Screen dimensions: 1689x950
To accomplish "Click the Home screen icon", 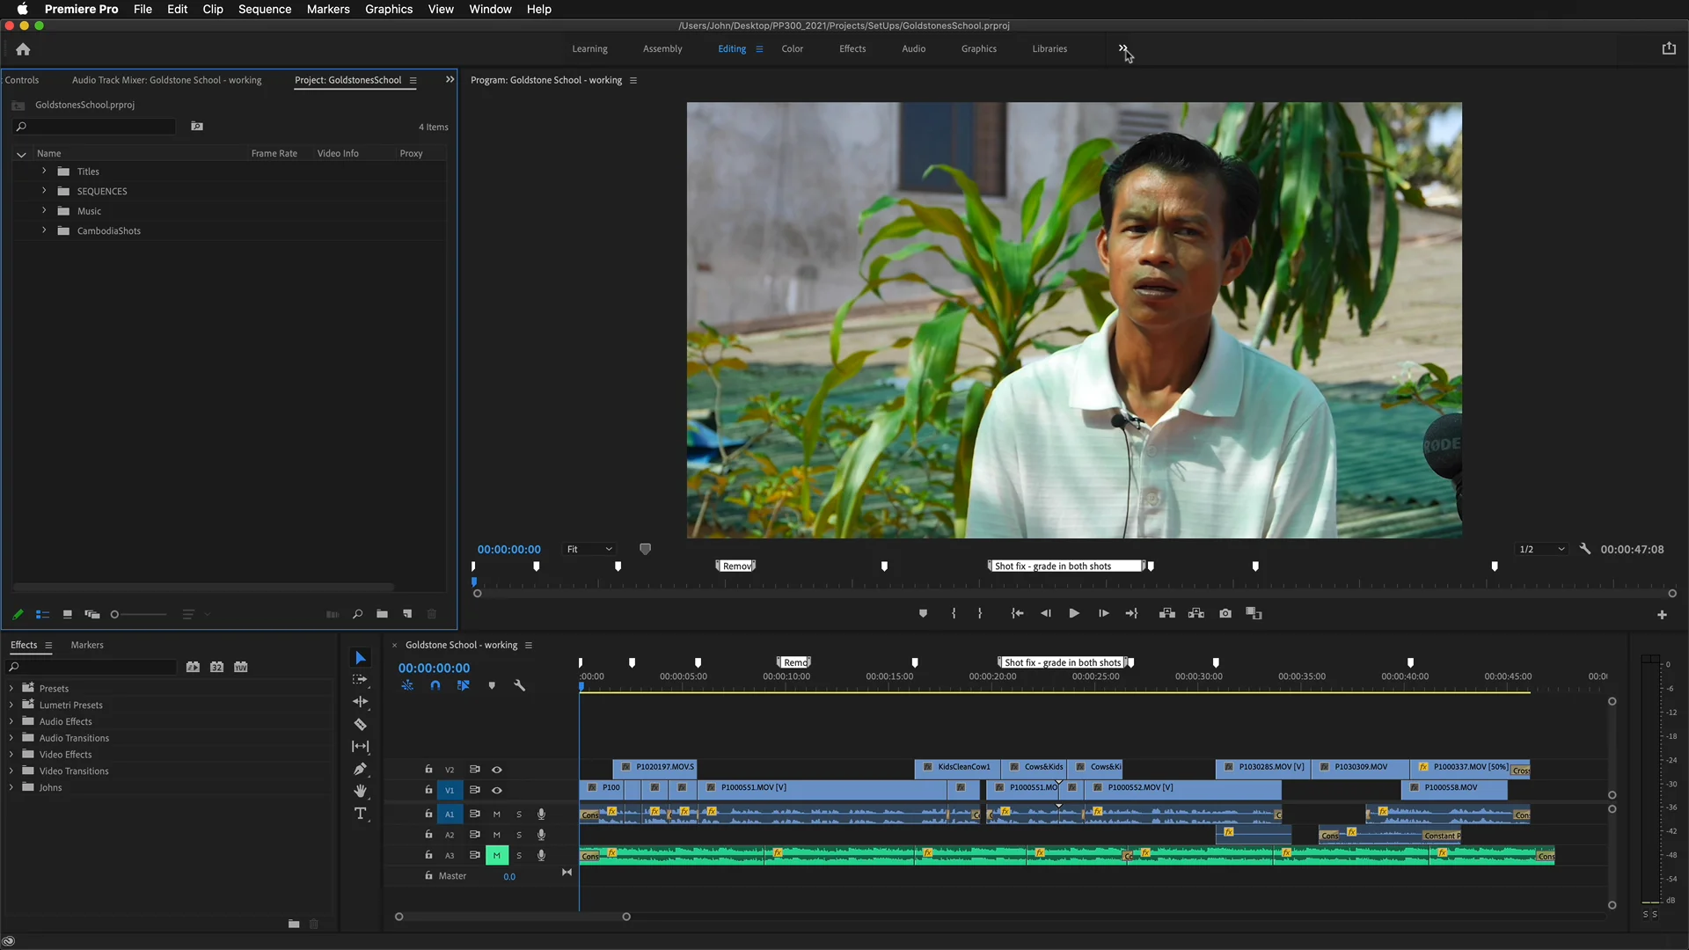I will [x=23, y=49].
